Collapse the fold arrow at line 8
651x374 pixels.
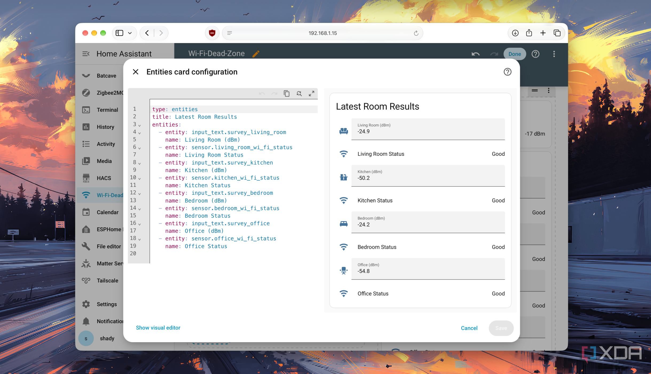point(139,163)
